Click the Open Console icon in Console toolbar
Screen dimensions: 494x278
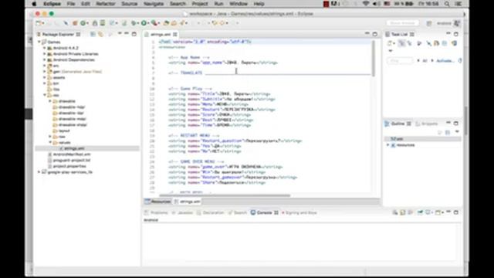coord(438,212)
